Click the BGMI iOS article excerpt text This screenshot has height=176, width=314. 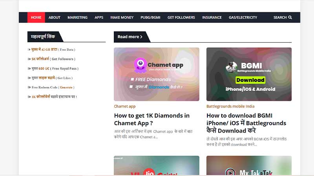pos(246,142)
